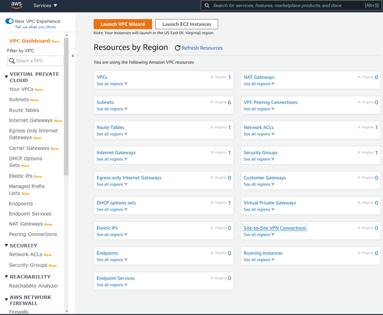383x315 pixels.
Task: Click the sidebar scrollbar thumb
Action: coord(66,107)
